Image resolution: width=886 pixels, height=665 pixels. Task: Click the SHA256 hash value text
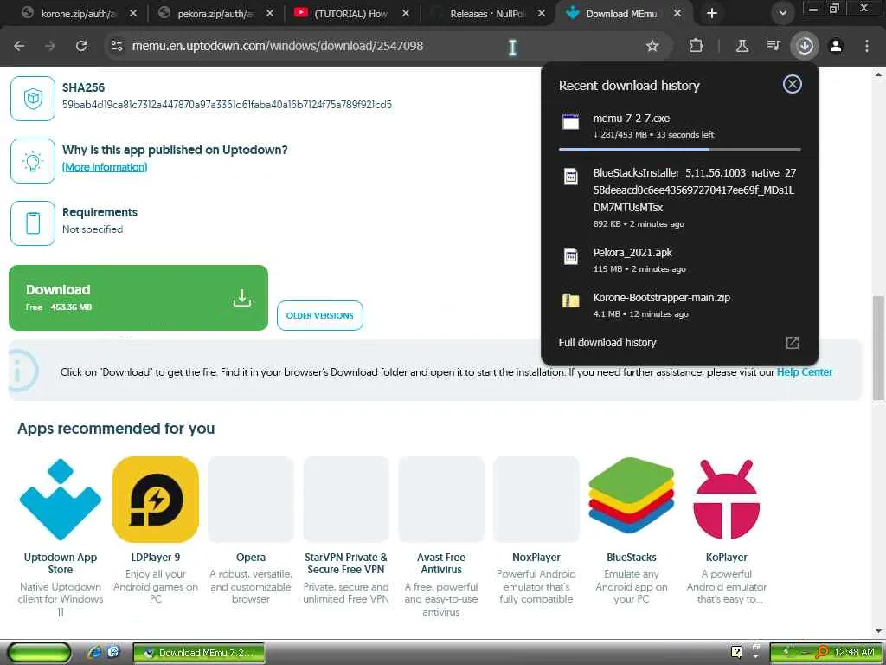point(228,105)
